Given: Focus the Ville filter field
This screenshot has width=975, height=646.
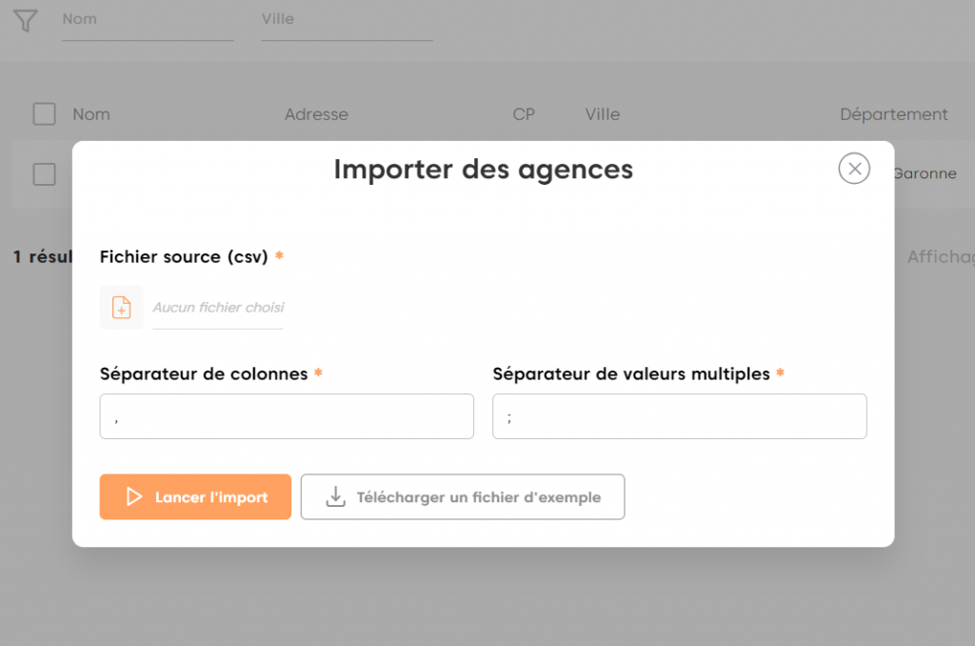Looking at the screenshot, I should 347,21.
